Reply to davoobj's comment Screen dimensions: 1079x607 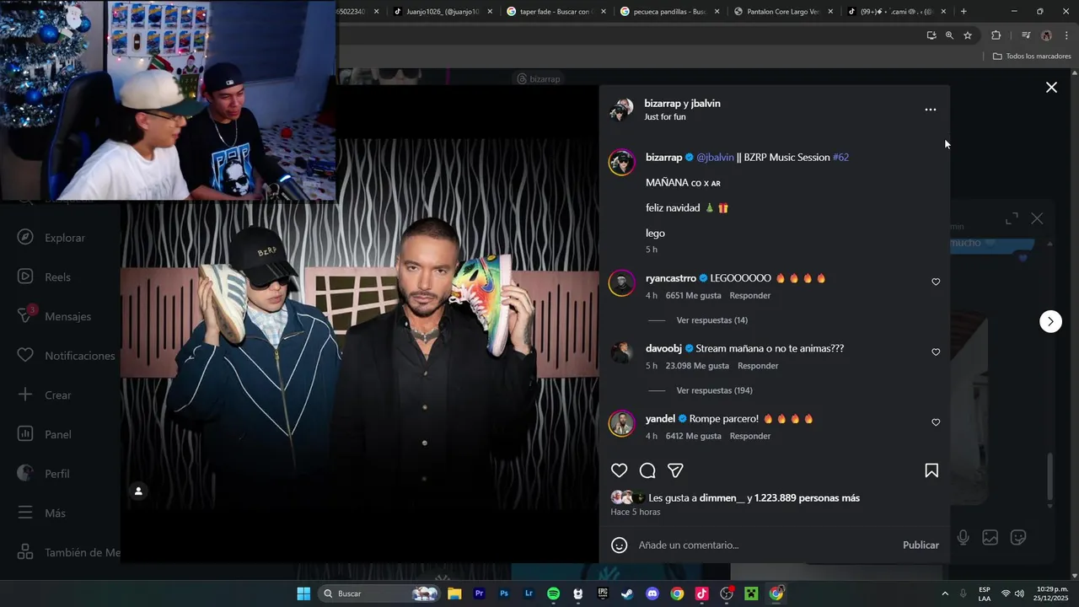pyautogui.click(x=758, y=366)
